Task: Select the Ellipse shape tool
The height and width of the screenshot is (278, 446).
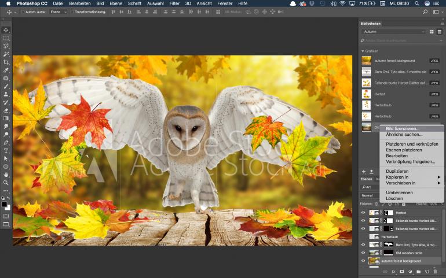Action: [6, 166]
